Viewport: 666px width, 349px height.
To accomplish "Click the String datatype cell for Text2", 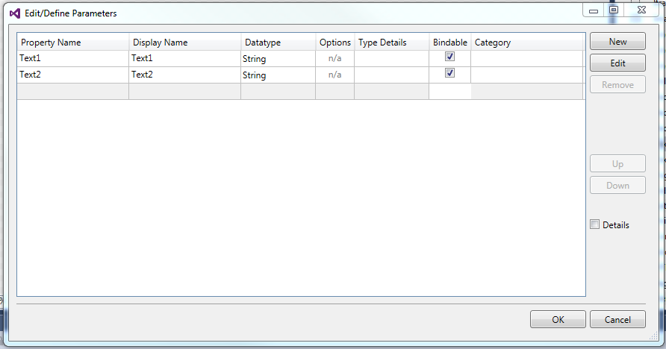I will pyautogui.click(x=278, y=75).
